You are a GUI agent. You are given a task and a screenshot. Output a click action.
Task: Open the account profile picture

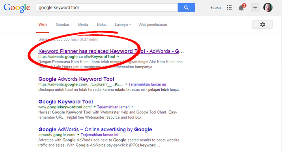(x=268, y=7)
